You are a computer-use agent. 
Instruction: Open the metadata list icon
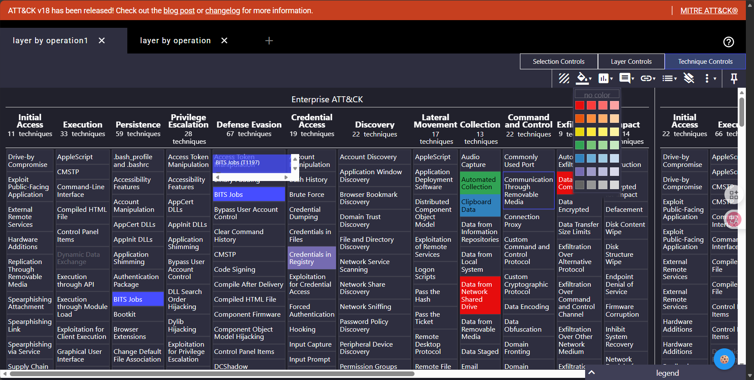(669, 78)
